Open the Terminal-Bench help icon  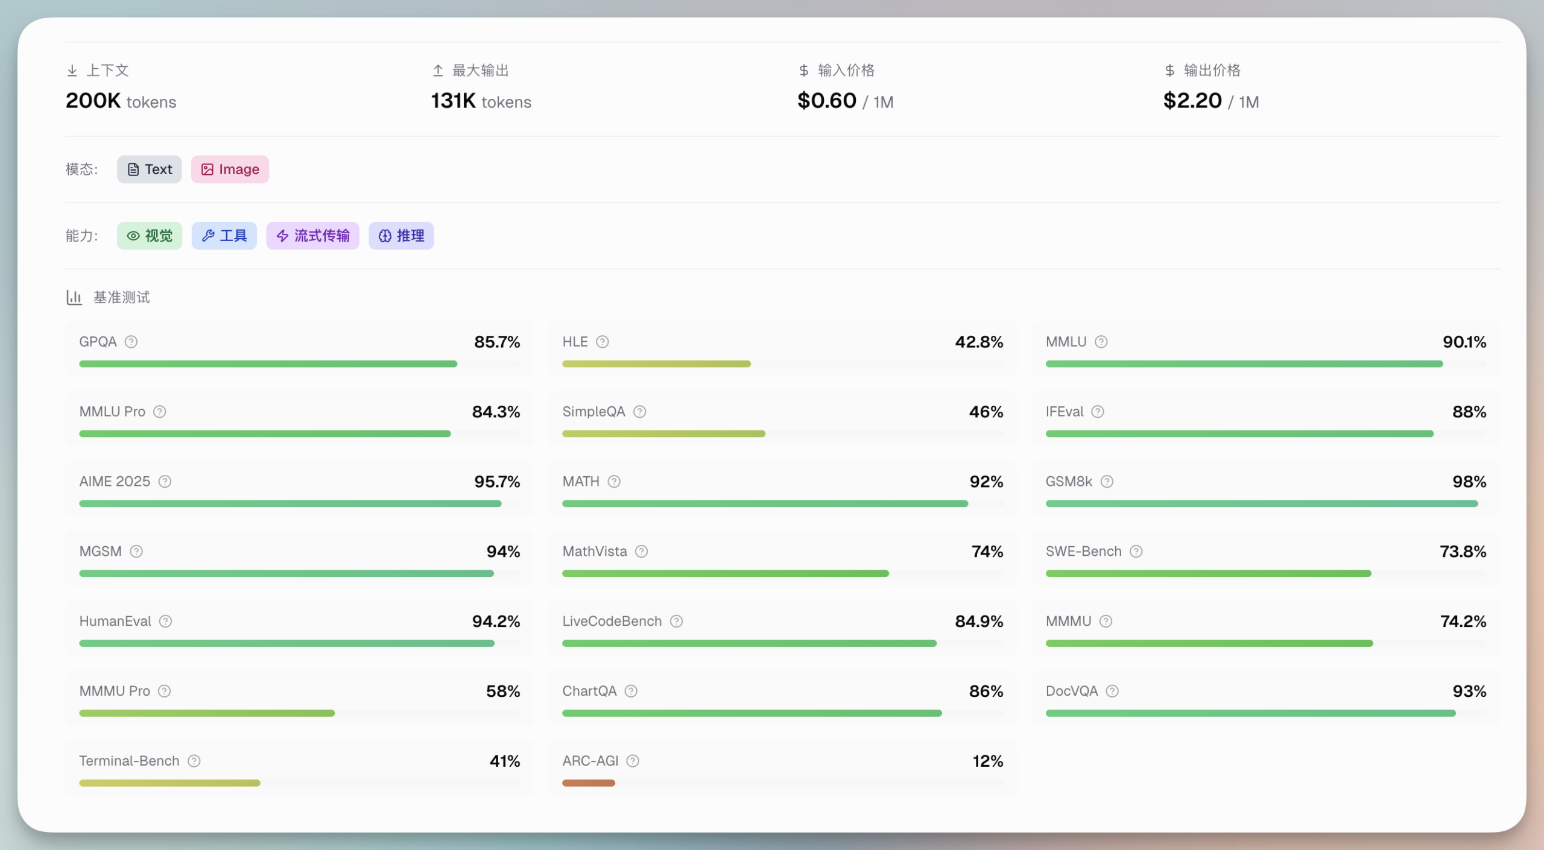194,761
